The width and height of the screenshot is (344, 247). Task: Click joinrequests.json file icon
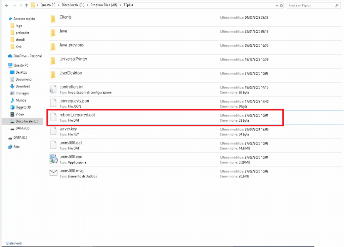click(53, 103)
